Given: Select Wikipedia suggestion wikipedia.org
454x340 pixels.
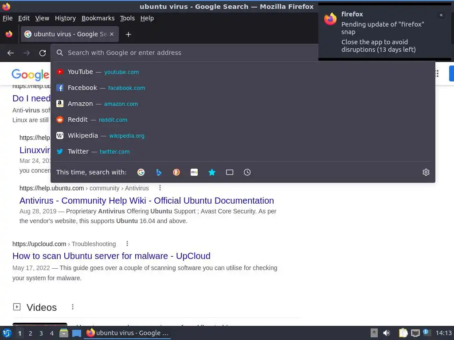Looking at the screenshot, I should pyautogui.click(x=243, y=135).
